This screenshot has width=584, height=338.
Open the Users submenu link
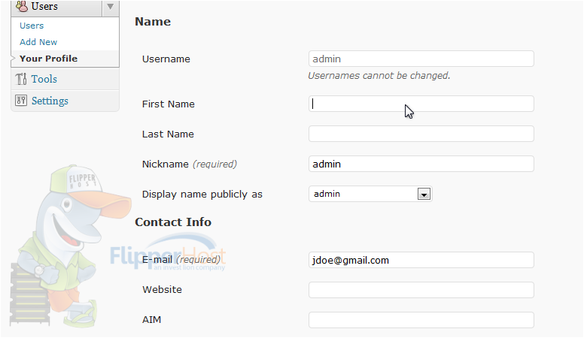click(x=32, y=26)
